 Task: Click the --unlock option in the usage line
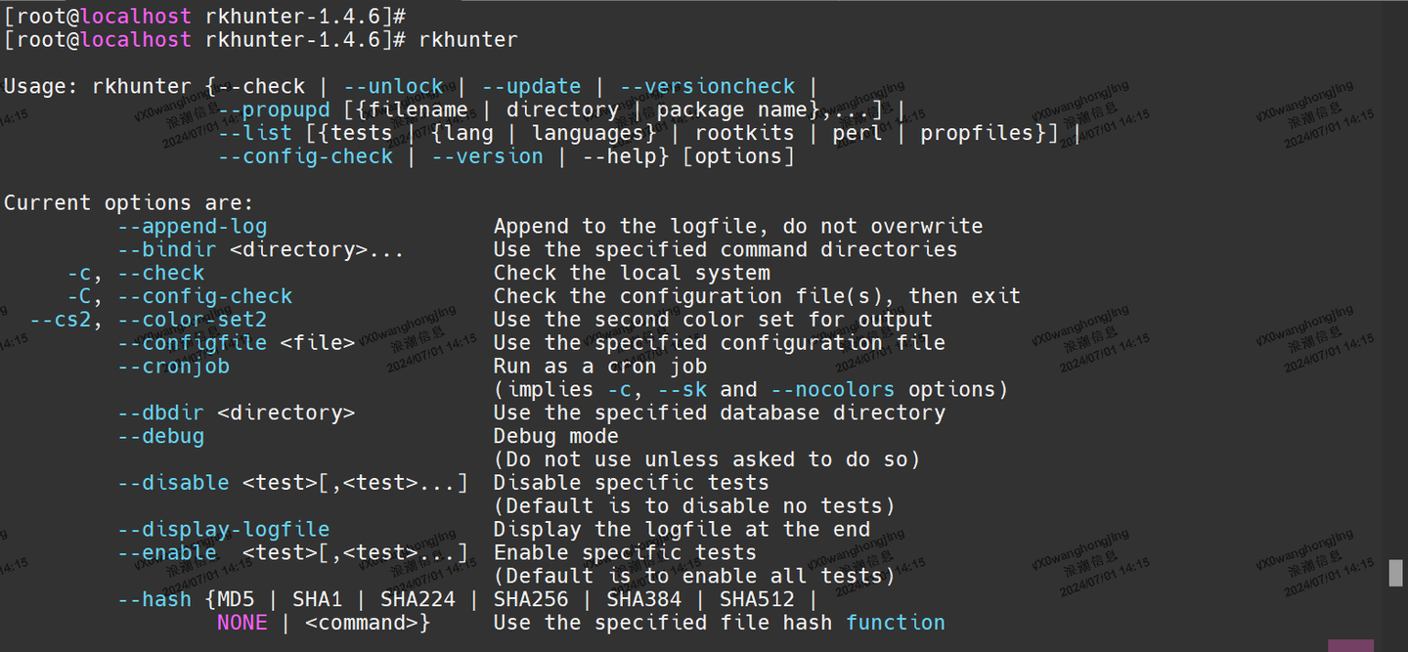tap(393, 86)
